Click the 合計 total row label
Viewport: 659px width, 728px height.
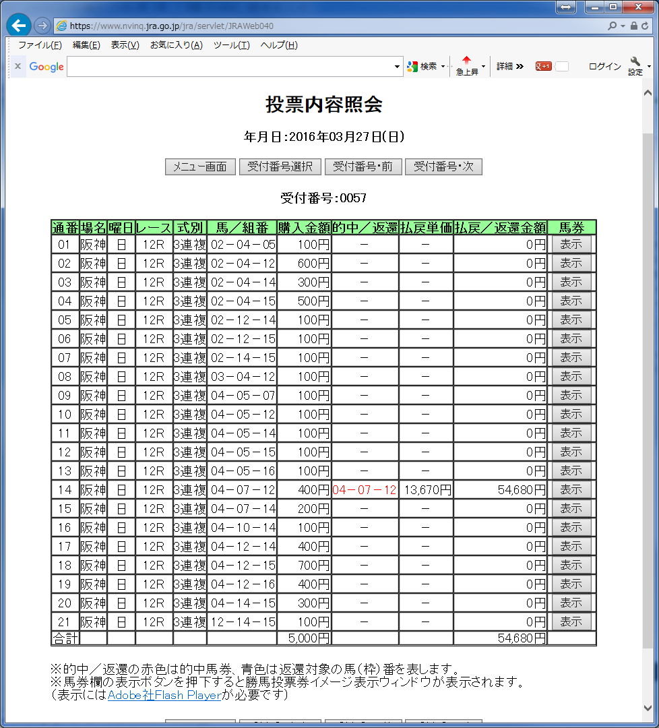click(x=65, y=638)
